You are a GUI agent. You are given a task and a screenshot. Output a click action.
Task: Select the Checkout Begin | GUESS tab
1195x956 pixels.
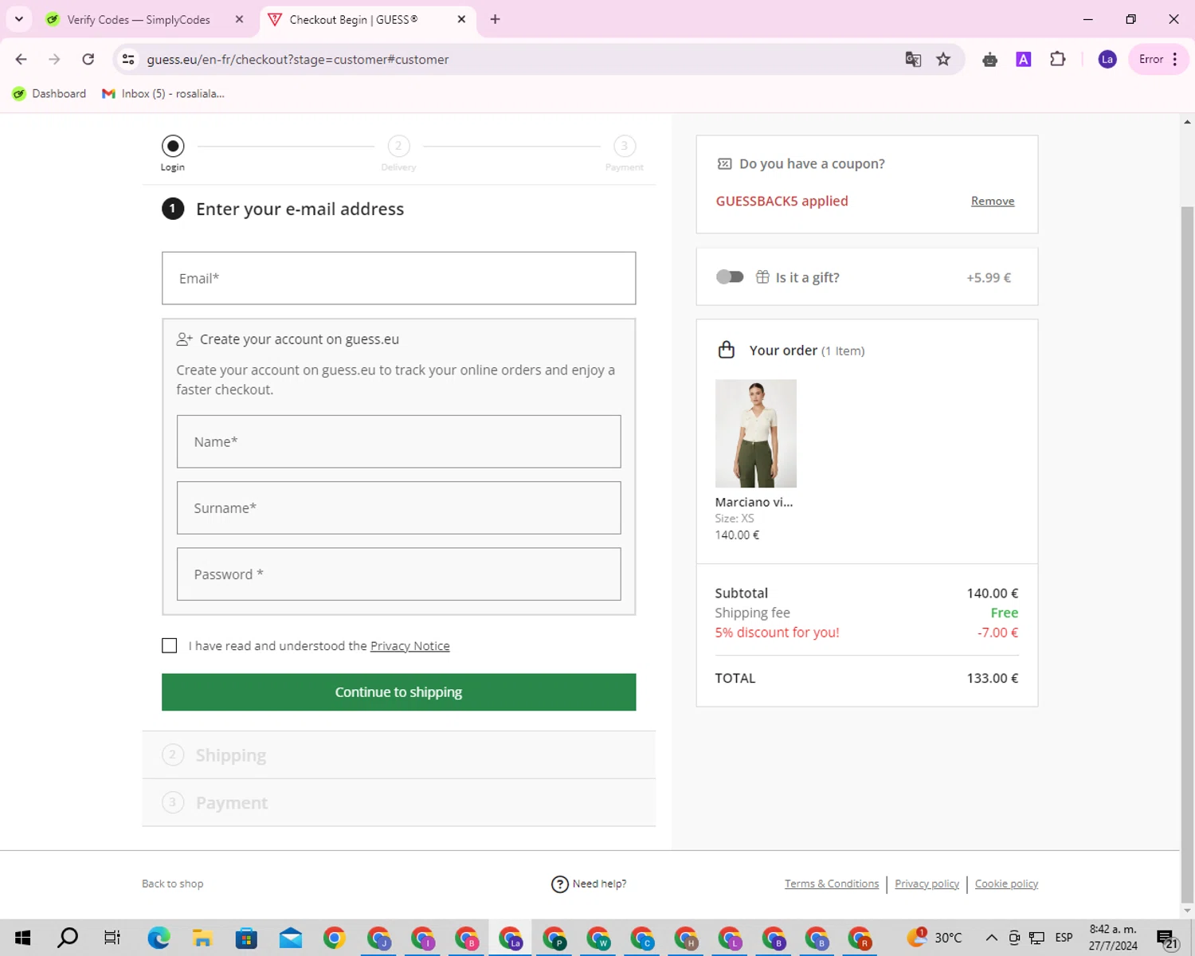click(354, 19)
